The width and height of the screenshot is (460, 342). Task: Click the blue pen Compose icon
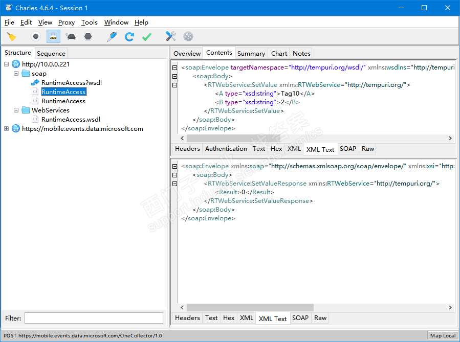tap(112, 36)
